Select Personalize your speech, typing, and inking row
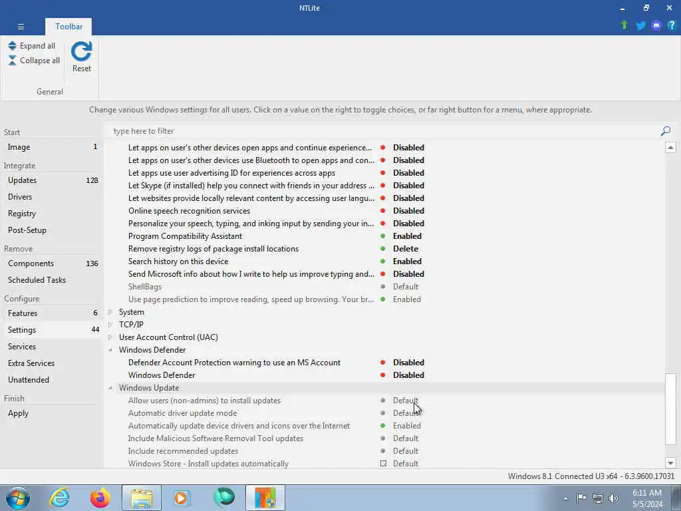Screen dimensions: 681x511 251,224
